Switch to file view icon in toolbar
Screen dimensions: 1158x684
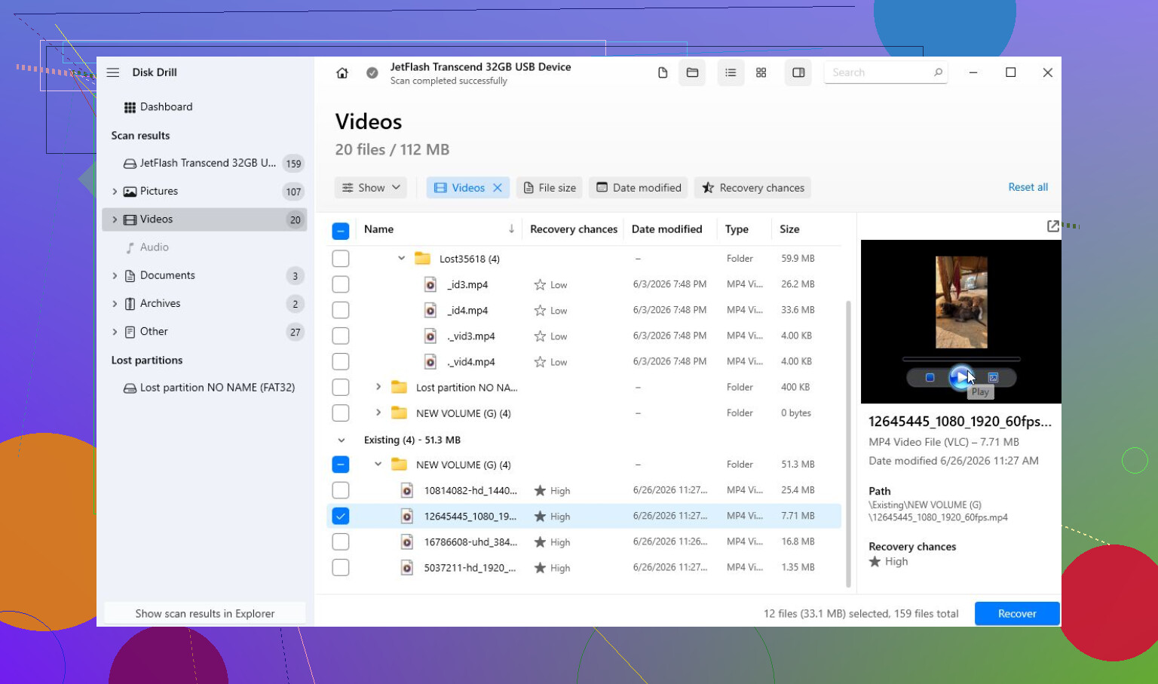[x=663, y=72]
